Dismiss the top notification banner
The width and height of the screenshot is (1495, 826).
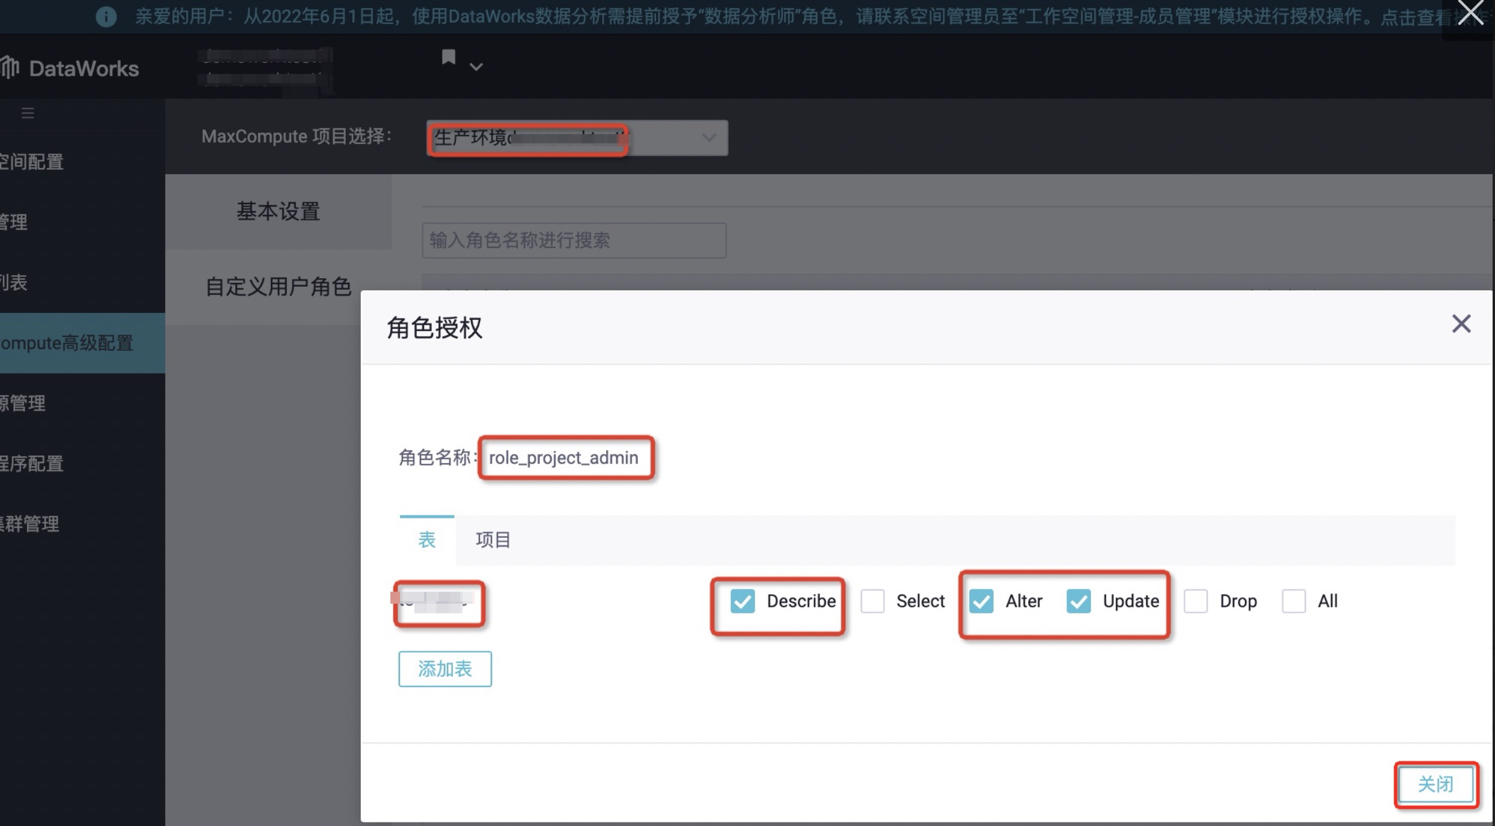(x=1470, y=13)
